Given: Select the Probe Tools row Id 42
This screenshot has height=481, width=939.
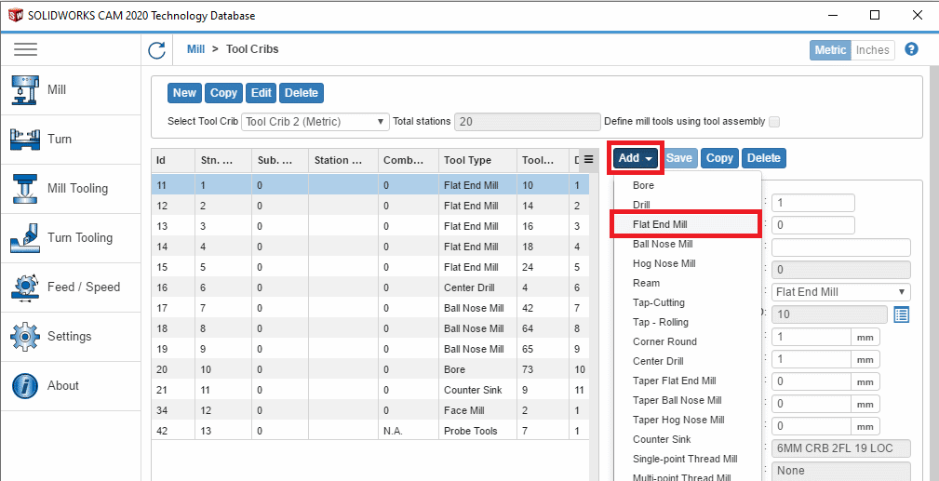Looking at the screenshot, I should point(370,431).
